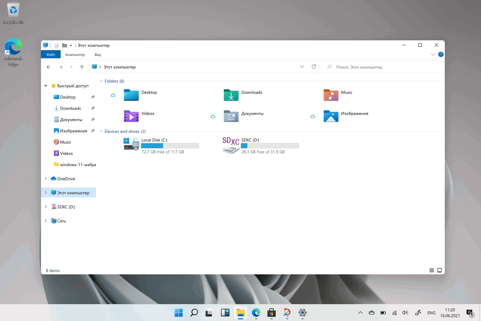This screenshot has width=481, height=321.
Task: Open the Файл ribbon tab
Action: click(51, 55)
